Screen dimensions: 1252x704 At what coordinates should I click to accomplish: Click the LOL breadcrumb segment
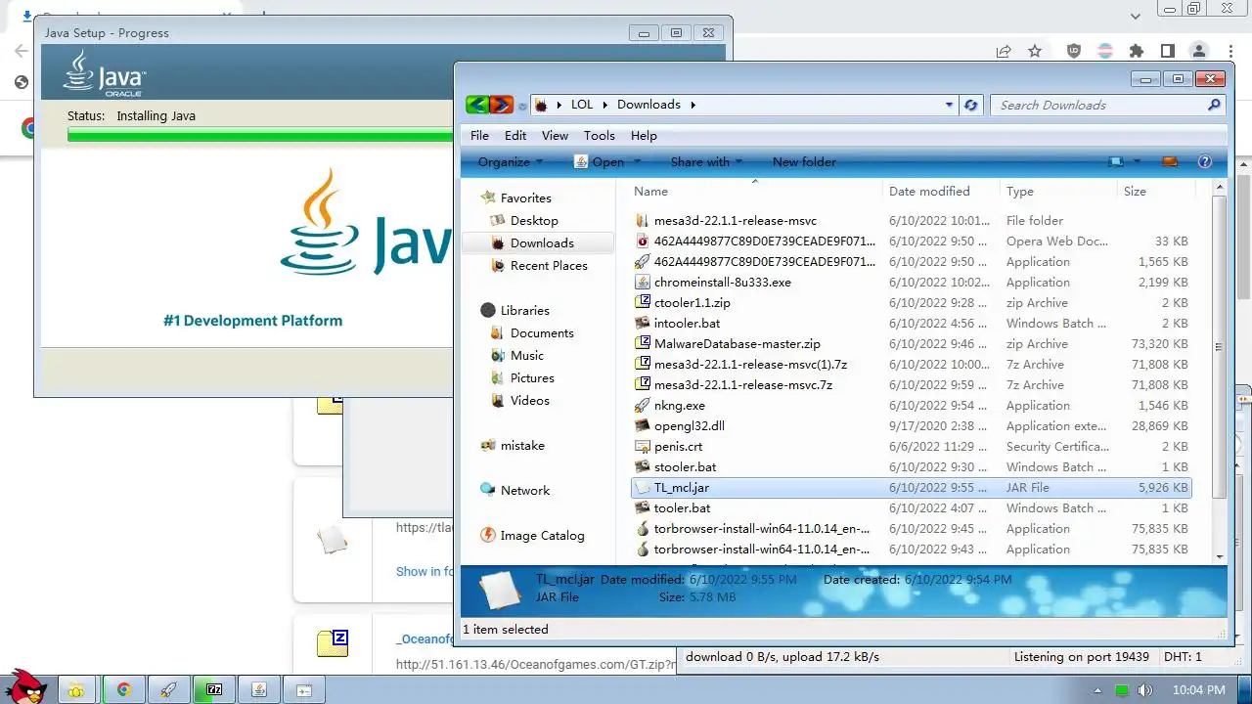tap(582, 105)
